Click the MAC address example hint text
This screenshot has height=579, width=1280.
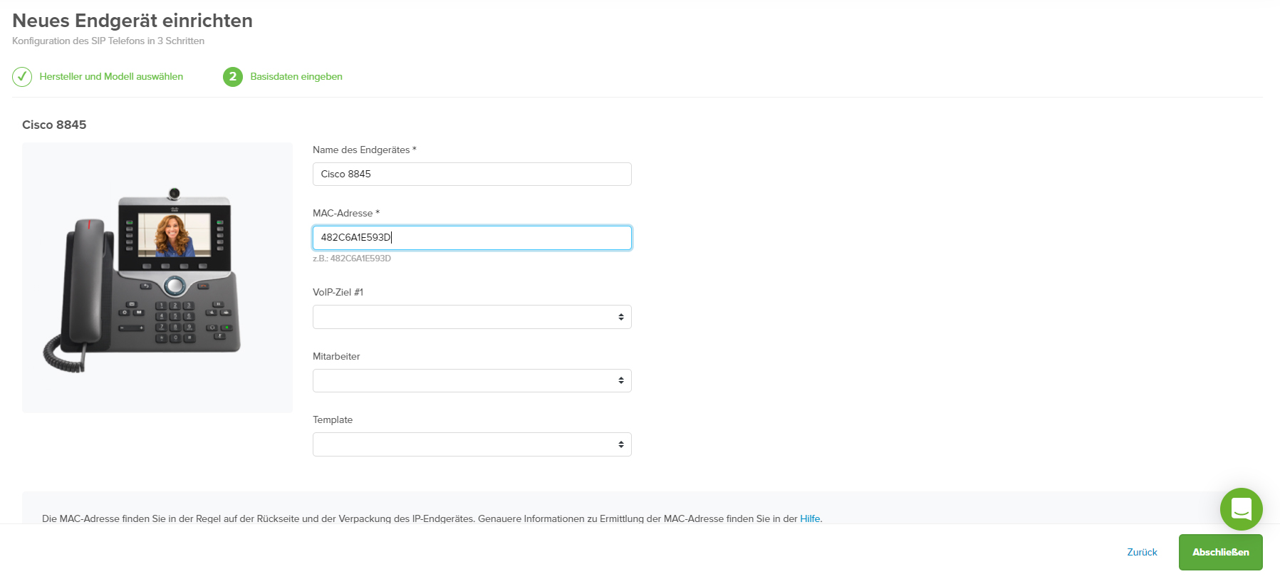pyautogui.click(x=352, y=259)
